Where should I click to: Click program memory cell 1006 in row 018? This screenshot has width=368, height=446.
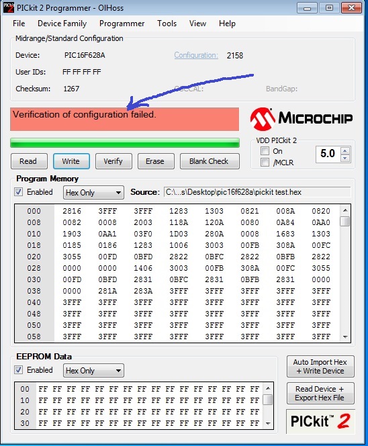pyautogui.click(x=179, y=245)
